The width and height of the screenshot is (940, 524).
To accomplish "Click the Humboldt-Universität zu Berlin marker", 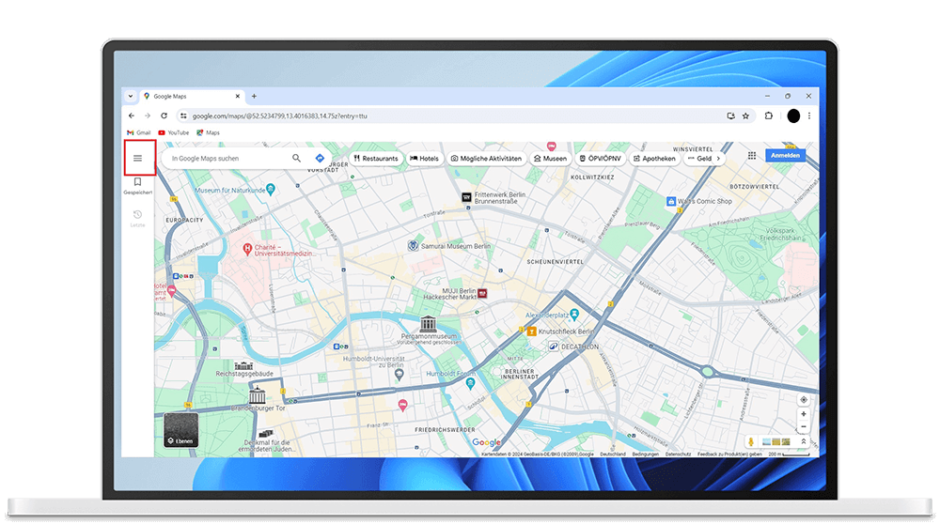I will 399,375.
